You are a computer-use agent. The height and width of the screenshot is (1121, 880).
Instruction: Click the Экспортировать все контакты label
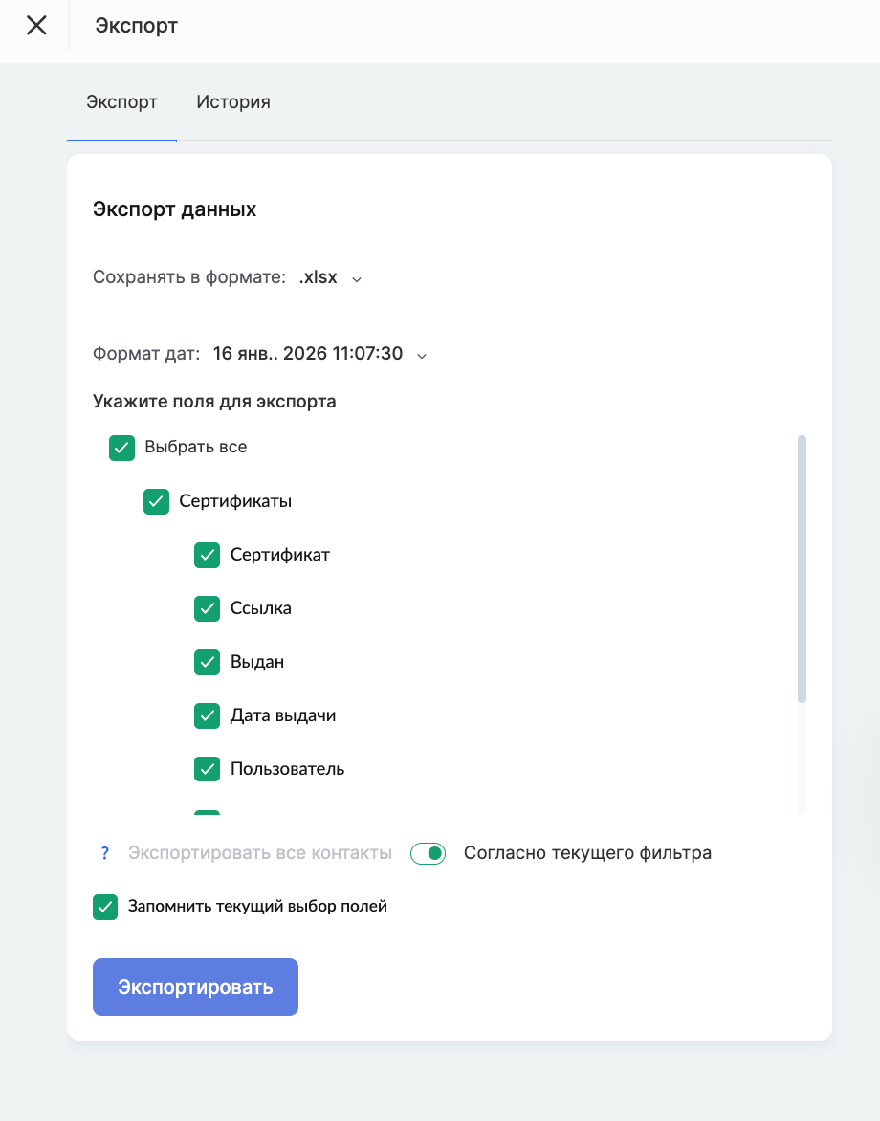(x=260, y=853)
